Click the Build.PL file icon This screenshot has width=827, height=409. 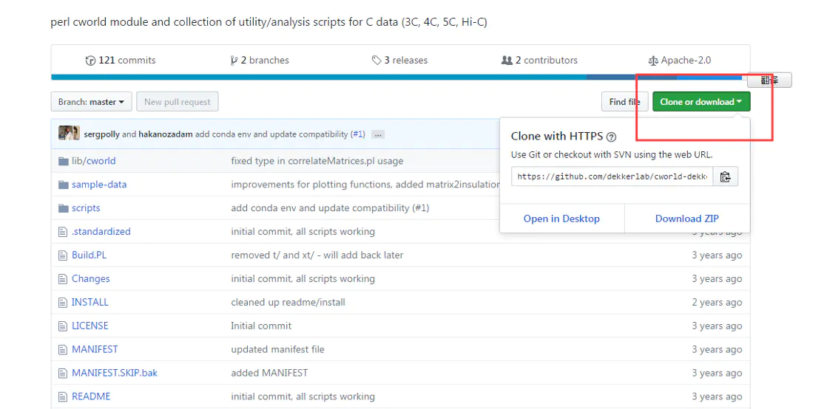(x=63, y=255)
